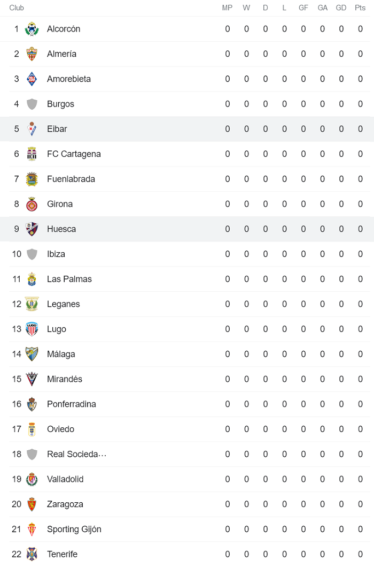Open the Ponferradina team page
The width and height of the screenshot is (374, 567).
click(x=70, y=404)
